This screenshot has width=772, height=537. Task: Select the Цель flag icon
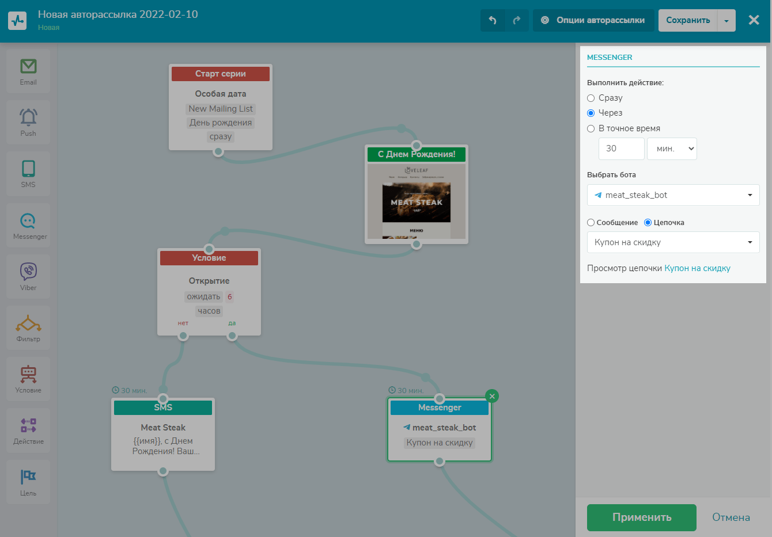click(28, 477)
